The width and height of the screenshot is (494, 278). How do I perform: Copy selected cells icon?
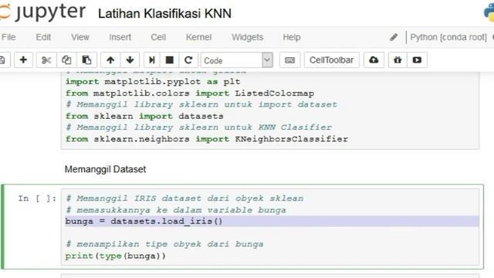tap(66, 60)
